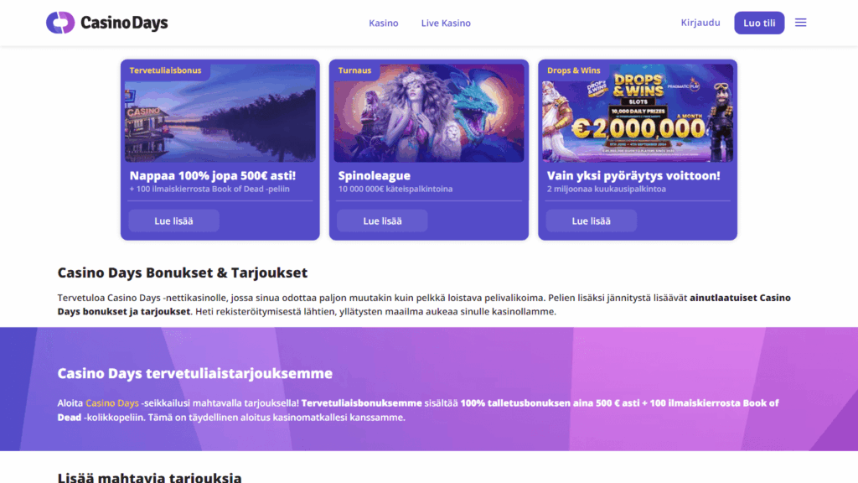Click the Kirjaudu login link

tap(700, 23)
